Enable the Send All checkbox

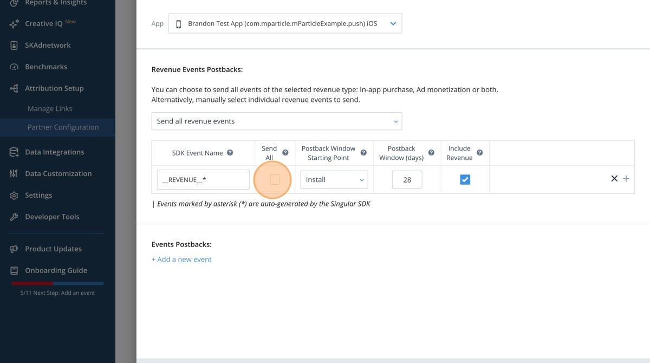[275, 179]
